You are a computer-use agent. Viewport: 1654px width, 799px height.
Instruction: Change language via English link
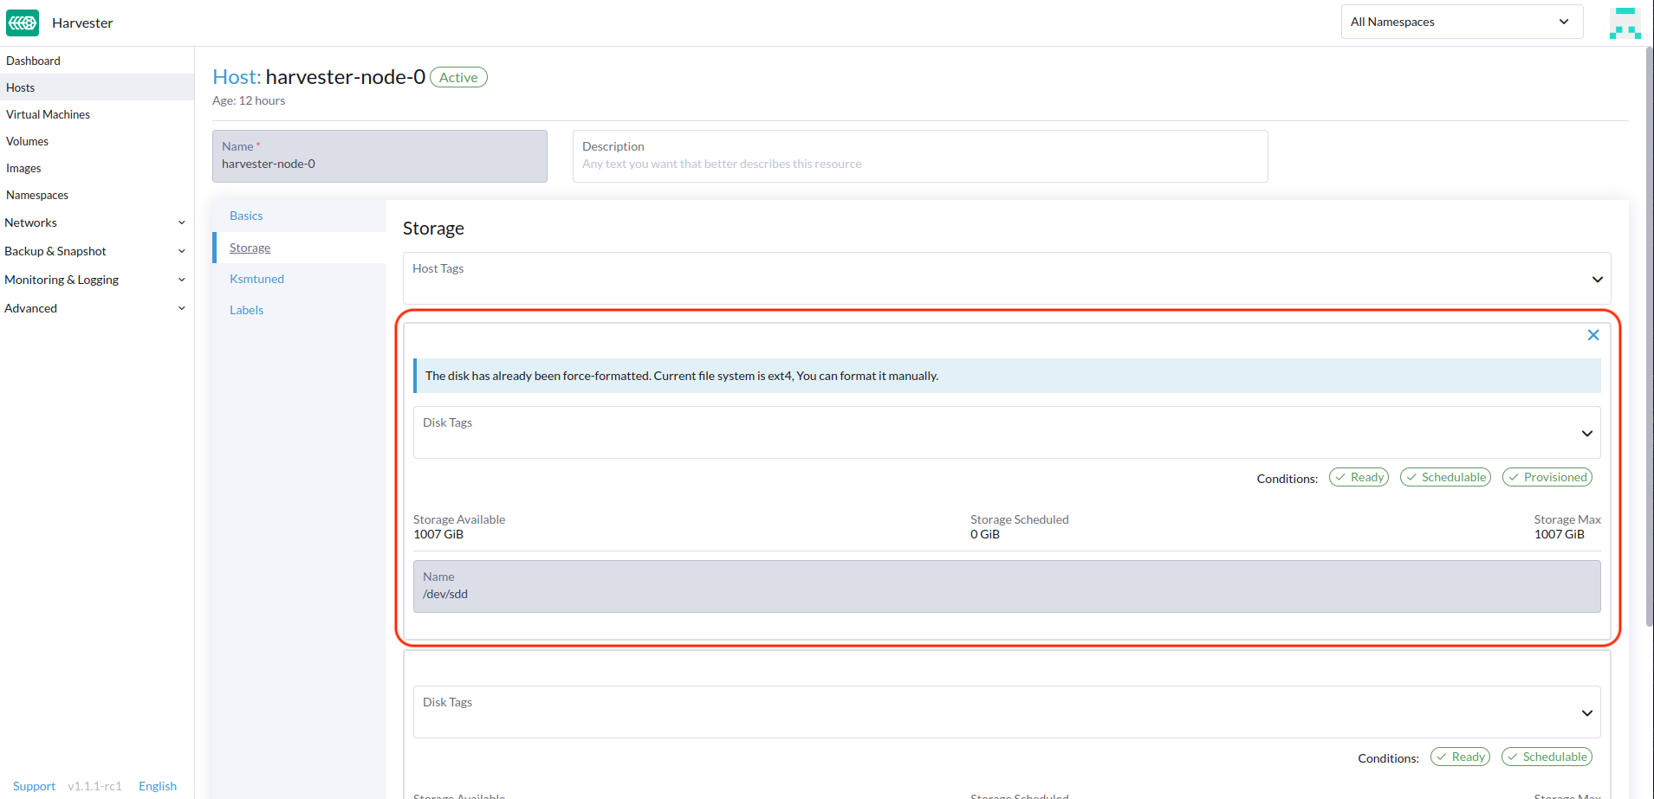tap(157, 786)
